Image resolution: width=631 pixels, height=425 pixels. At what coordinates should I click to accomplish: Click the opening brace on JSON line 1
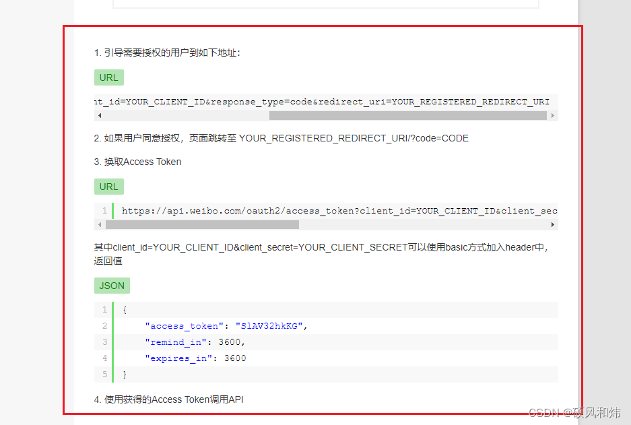point(125,310)
